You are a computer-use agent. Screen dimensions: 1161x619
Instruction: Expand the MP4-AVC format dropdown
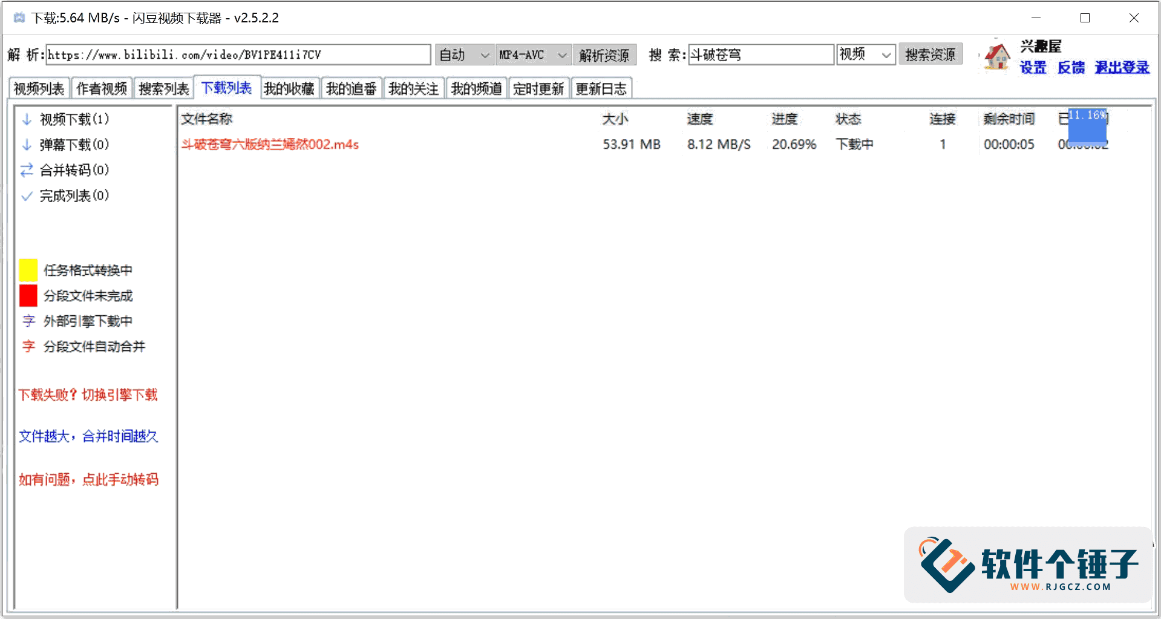point(533,55)
